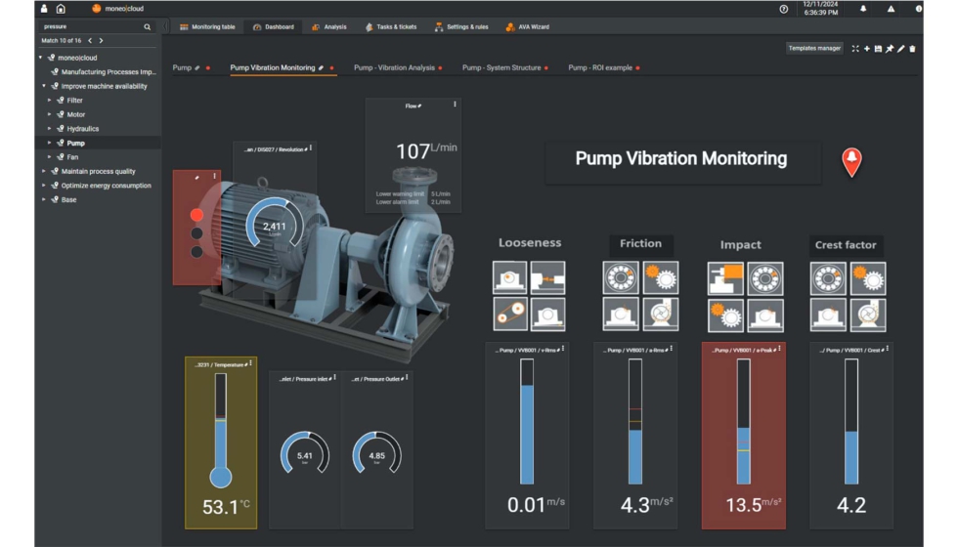Click the plus add dashboard icon

(866, 49)
